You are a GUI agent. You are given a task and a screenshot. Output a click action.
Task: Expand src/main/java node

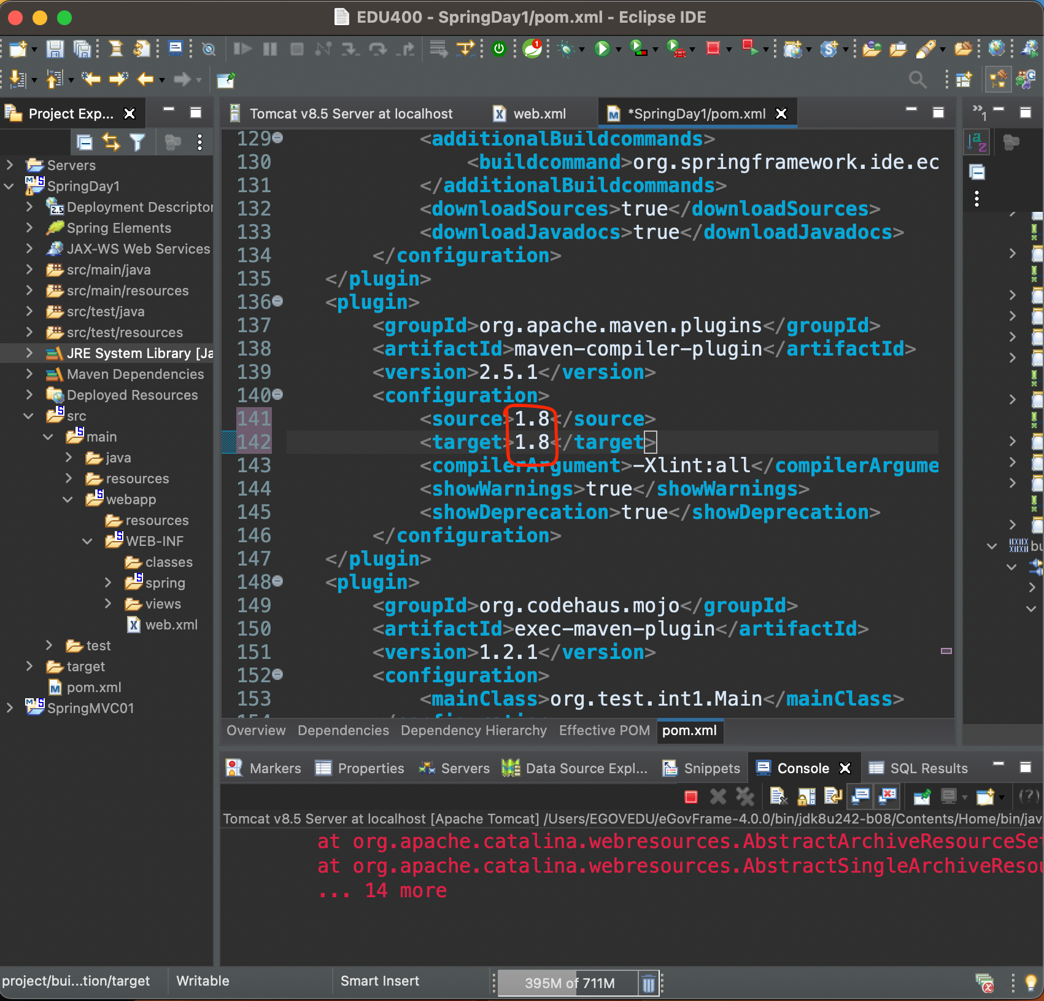point(29,269)
